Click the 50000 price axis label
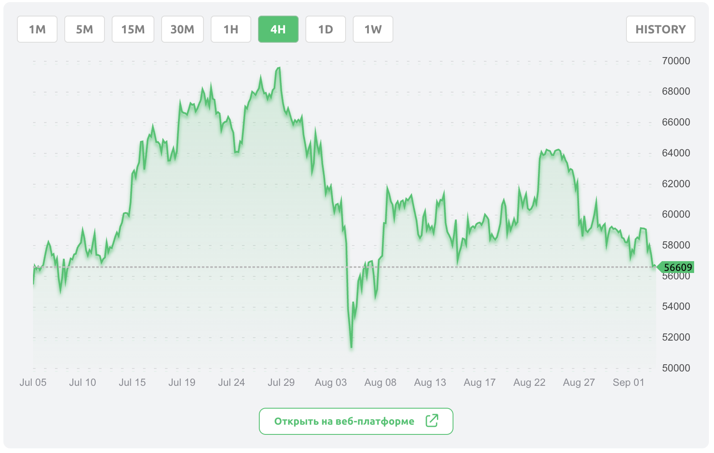 click(x=676, y=368)
